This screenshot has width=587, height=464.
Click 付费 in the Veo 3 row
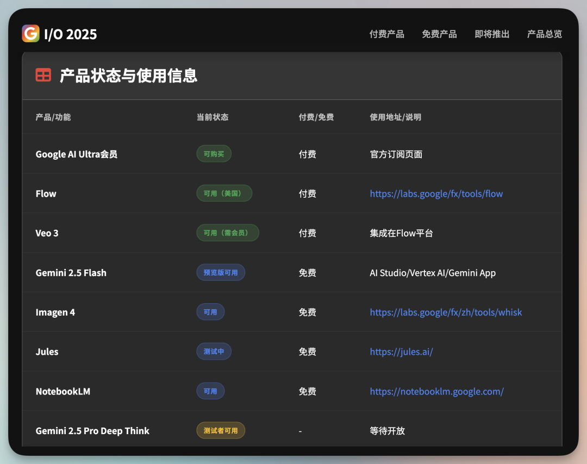point(307,233)
